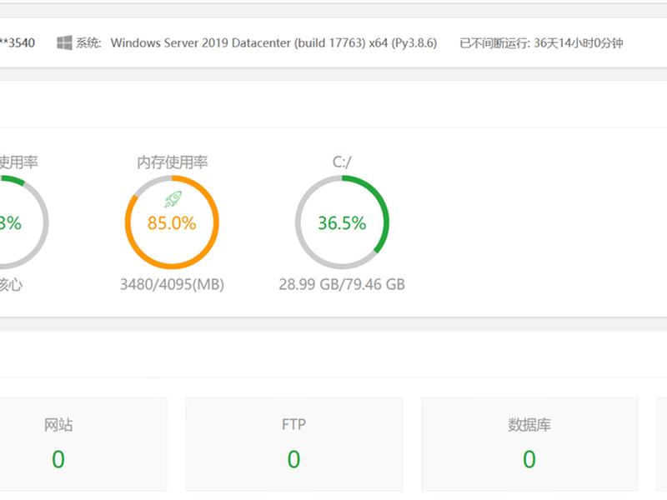Click the partially visible CPU usage gauge
Viewport: 667px width, 500px height.
click(x=23, y=222)
